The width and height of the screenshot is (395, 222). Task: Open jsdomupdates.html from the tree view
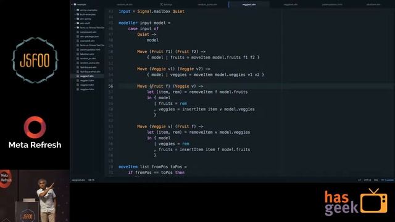[x=90, y=49]
